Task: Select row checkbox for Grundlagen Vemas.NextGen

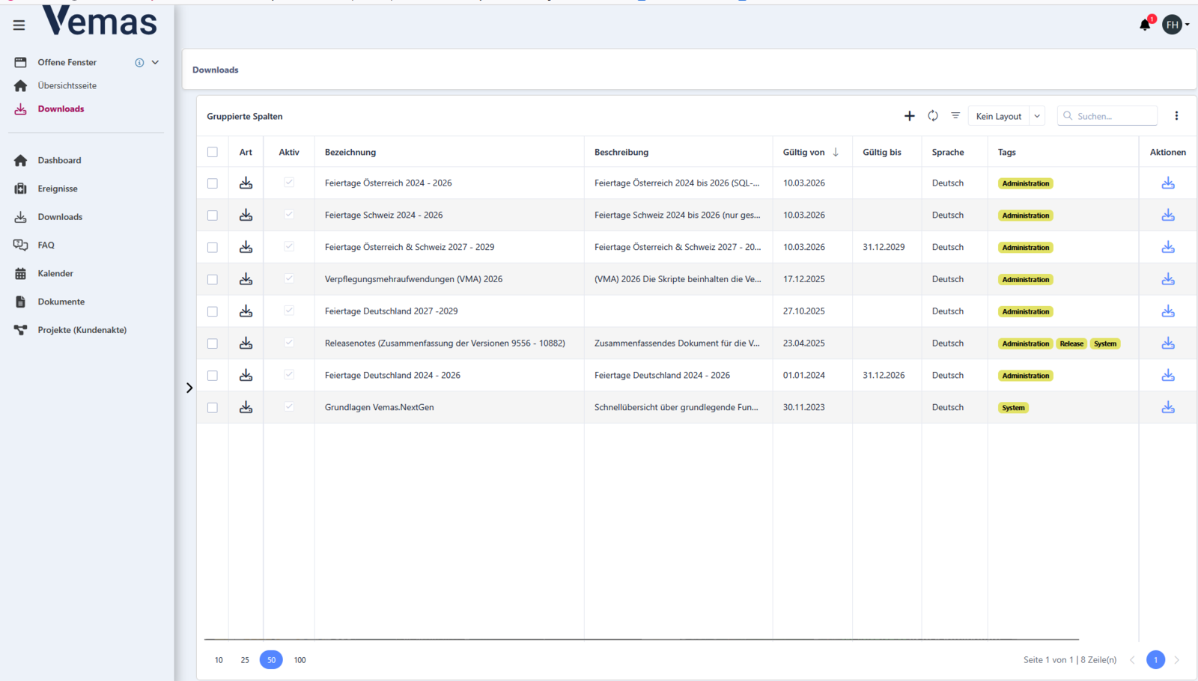Action: point(213,408)
